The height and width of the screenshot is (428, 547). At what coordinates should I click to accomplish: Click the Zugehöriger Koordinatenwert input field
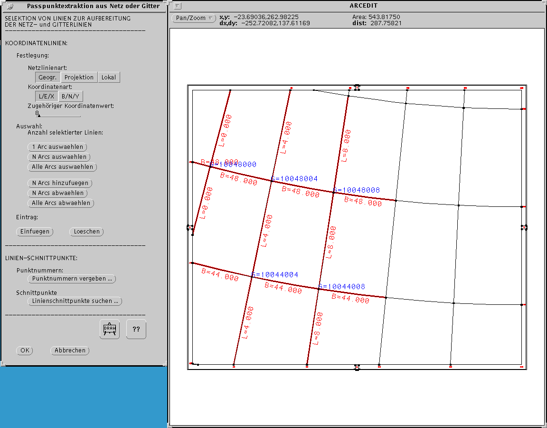57,114
